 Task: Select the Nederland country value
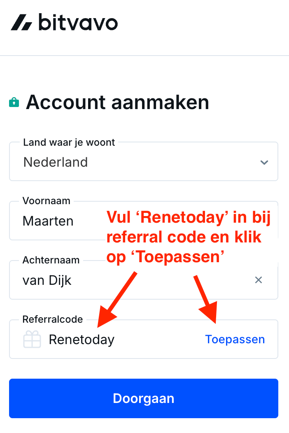pos(56,162)
